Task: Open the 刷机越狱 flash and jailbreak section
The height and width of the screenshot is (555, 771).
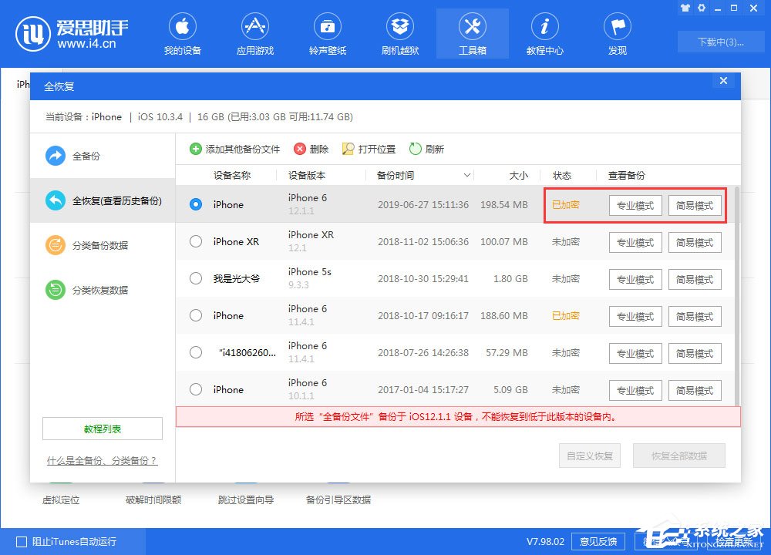Action: coord(400,33)
